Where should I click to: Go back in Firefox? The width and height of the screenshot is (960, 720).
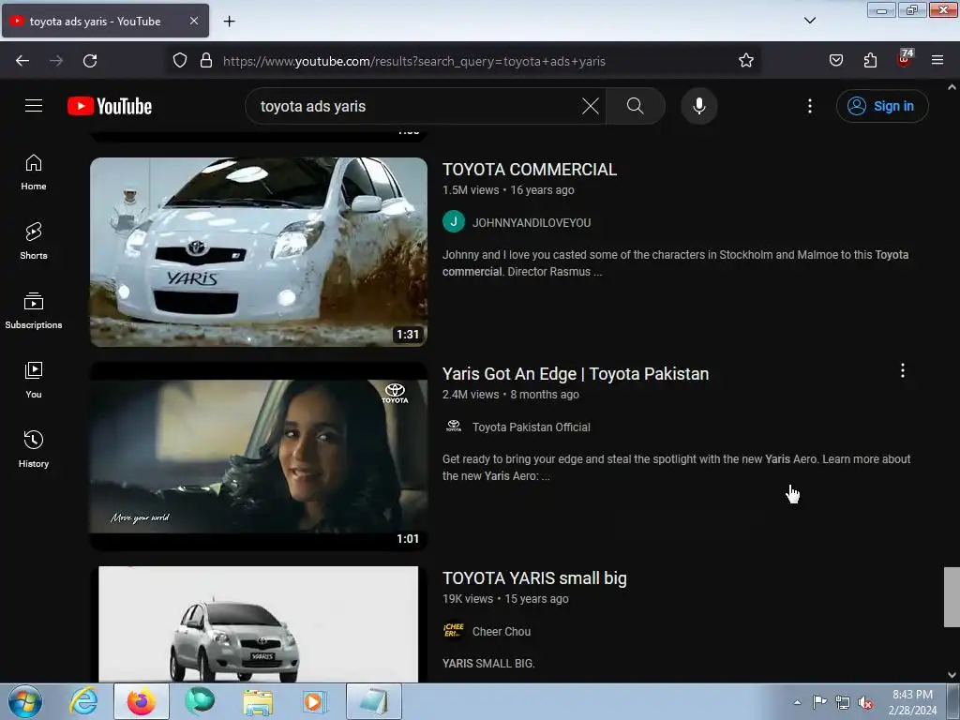pos(22,61)
